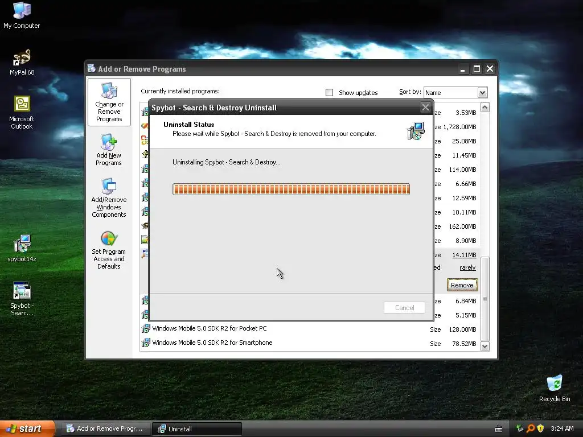Viewport: 583px width, 437px height.
Task: Click the uninstall progress bar
Action: point(291,189)
